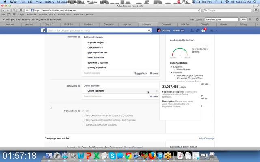Reload the page with the refresh icon
Viewport: 260px width, 162px height.
click(199, 10)
